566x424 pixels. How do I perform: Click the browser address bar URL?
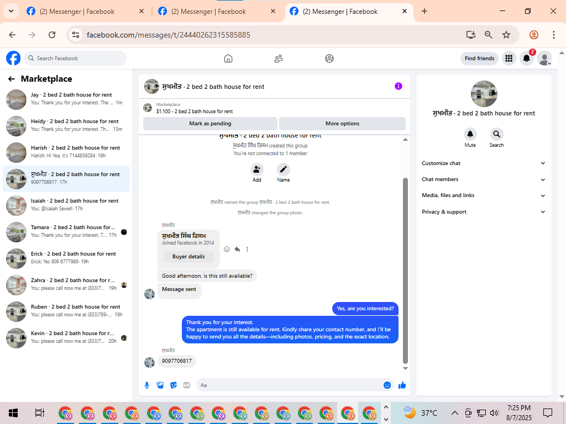[168, 35]
